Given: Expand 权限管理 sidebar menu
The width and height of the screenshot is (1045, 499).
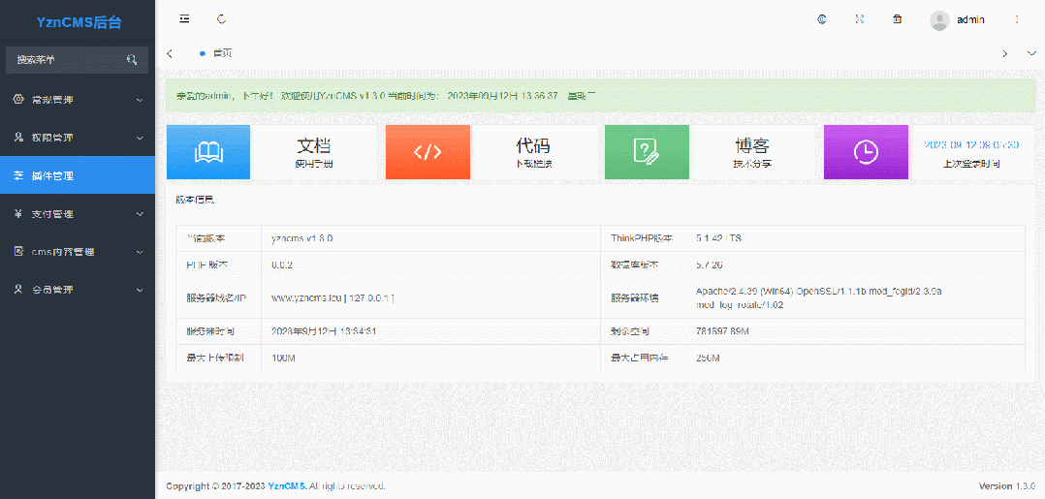Looking at the screenshot, I should pos(78,138).
